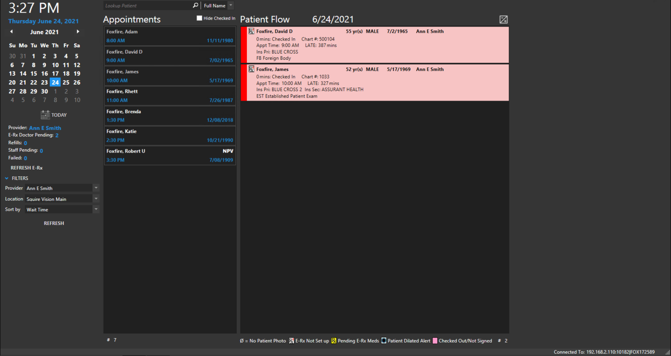The image size is (671, 356).
Task: Select June 30 on the calendar
Action: [x=45, y=92]
